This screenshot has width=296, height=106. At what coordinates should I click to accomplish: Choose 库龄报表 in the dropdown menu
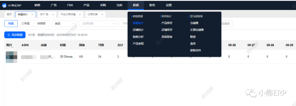[167, 37]
